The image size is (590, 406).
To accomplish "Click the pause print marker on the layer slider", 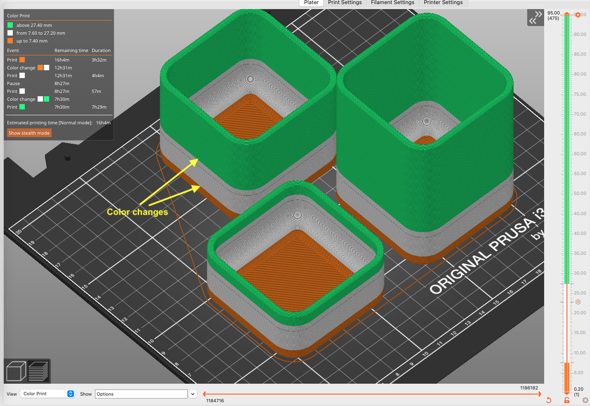I will click(578, 302).
